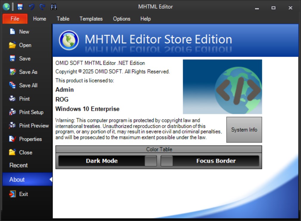This screenshot has height=221, width=301.
Task: Choose New from the File menu
Action: pyautogui.click(x=27, y=32)
